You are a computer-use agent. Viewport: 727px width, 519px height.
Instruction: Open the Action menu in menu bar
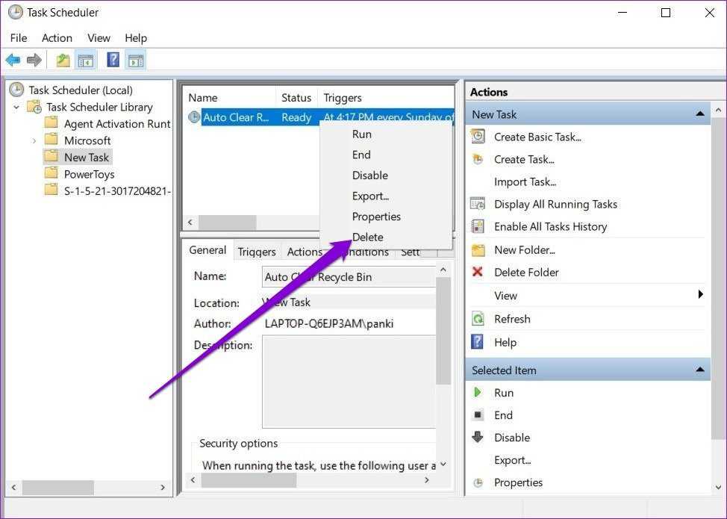(x=57, y=38)
